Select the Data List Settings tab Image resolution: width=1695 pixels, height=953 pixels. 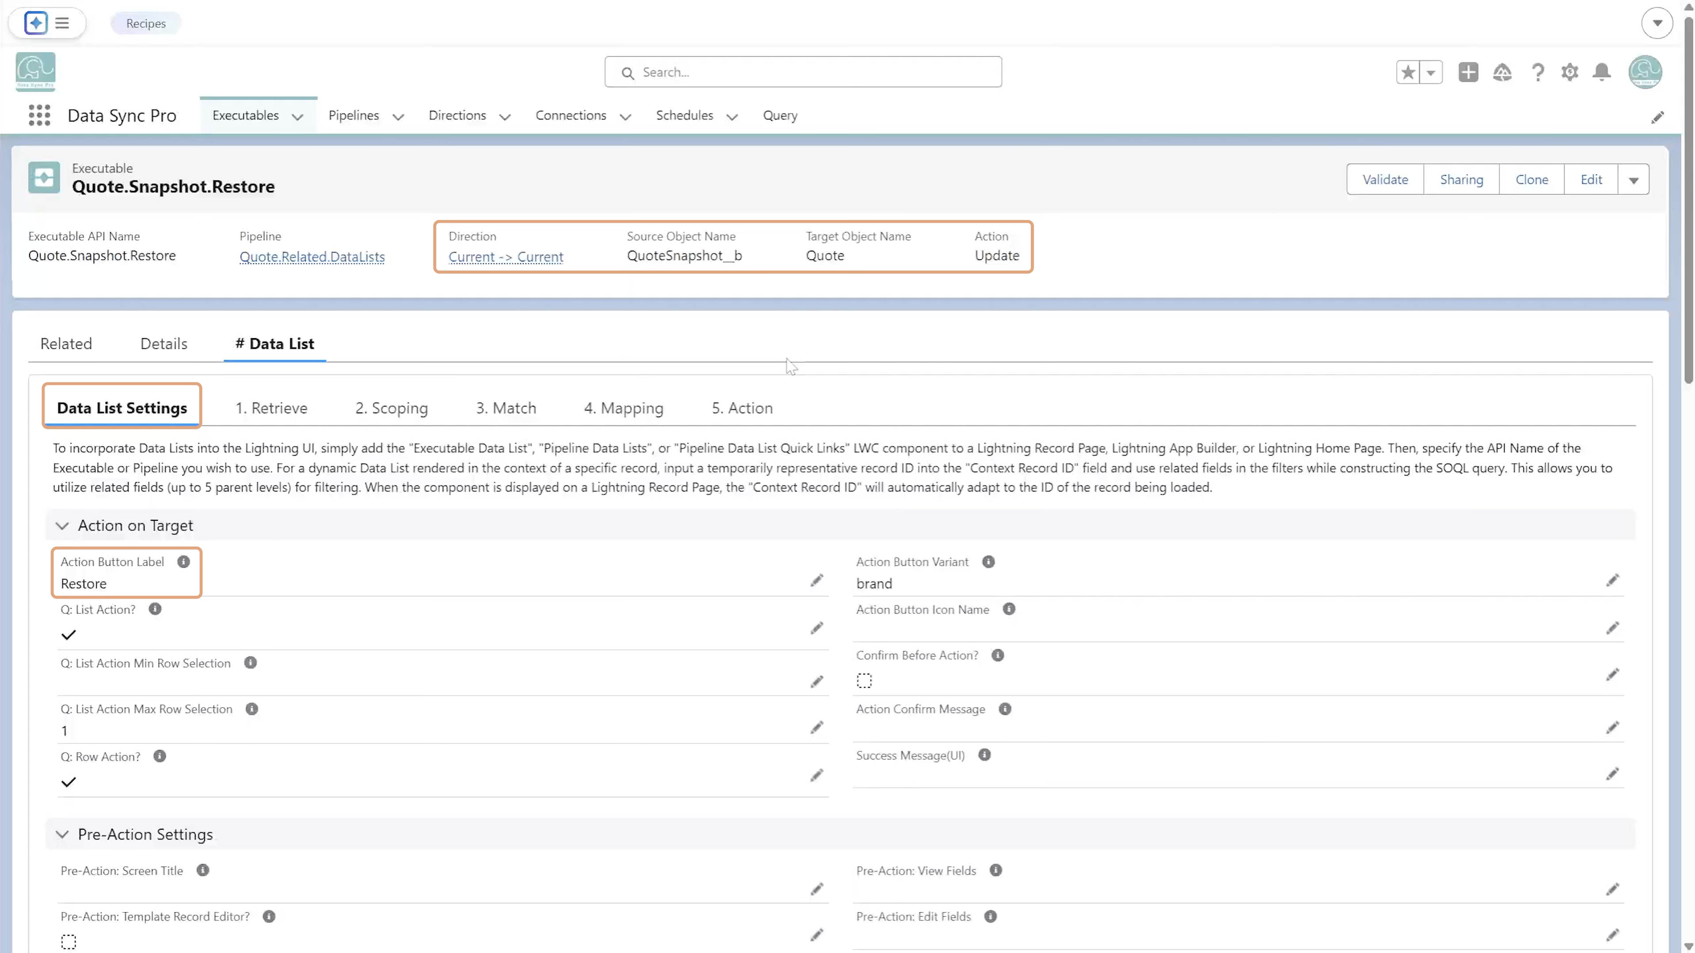(122, 408)
